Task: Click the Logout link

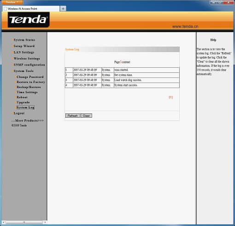Action: point(19,113)
